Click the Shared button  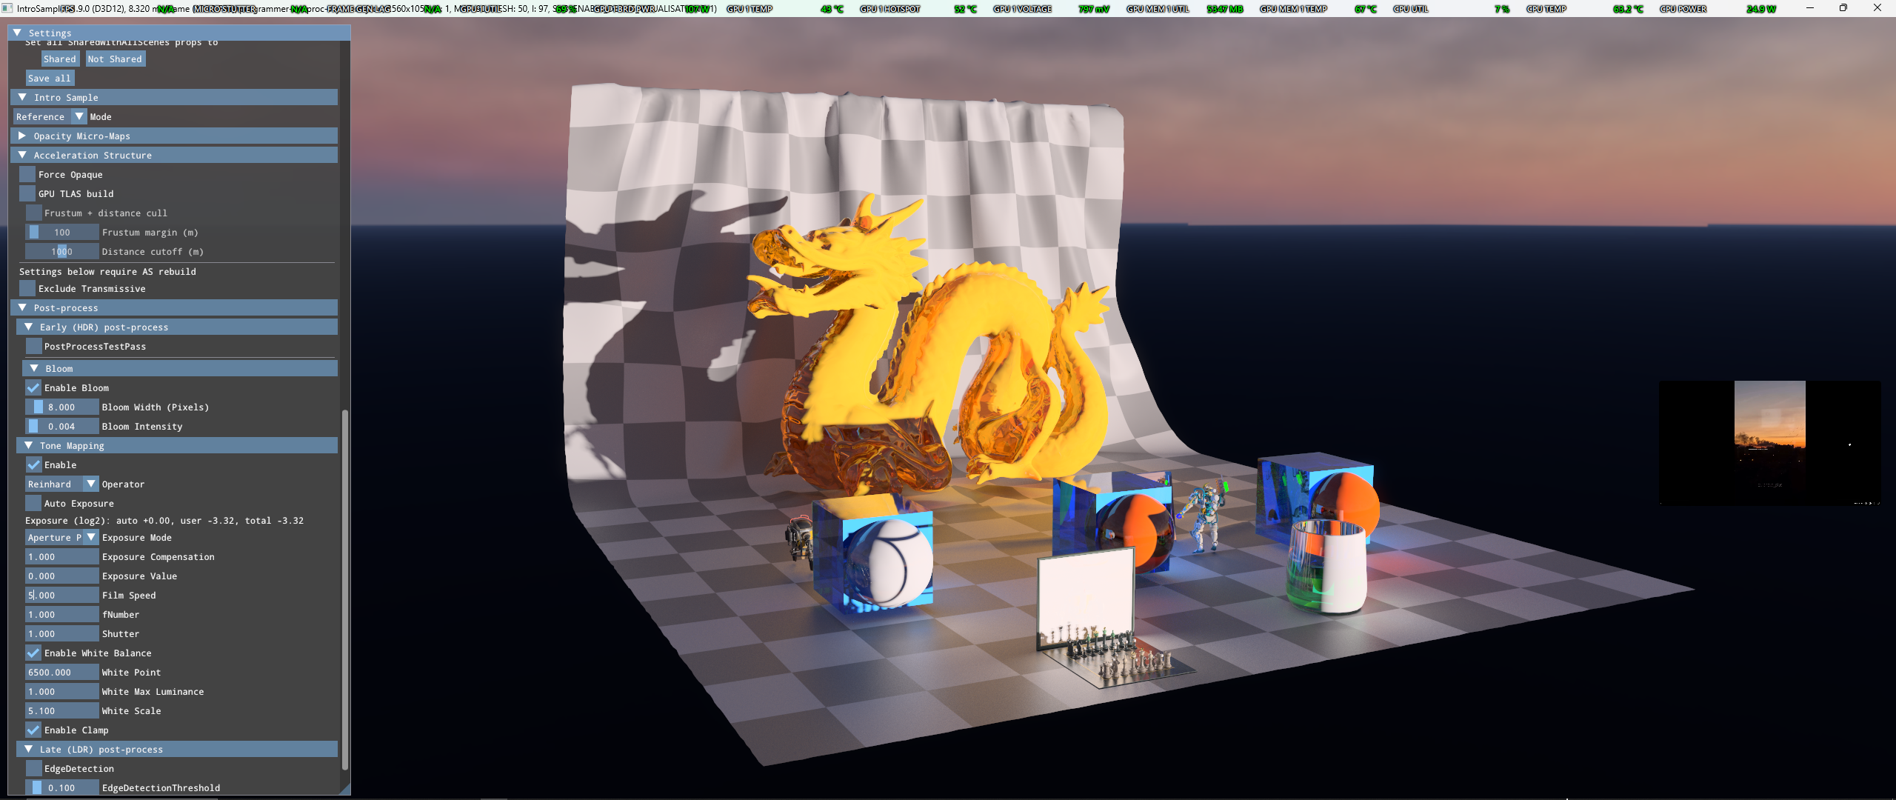60,59
